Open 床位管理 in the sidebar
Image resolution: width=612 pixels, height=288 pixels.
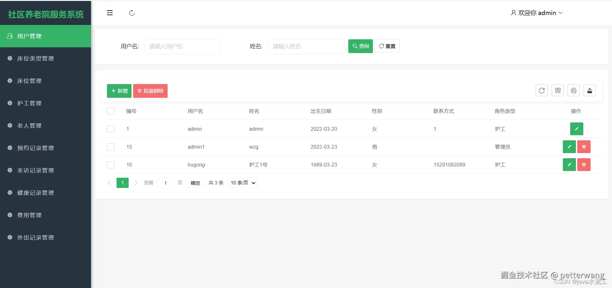pyautogui.click(x=45, y=81)
